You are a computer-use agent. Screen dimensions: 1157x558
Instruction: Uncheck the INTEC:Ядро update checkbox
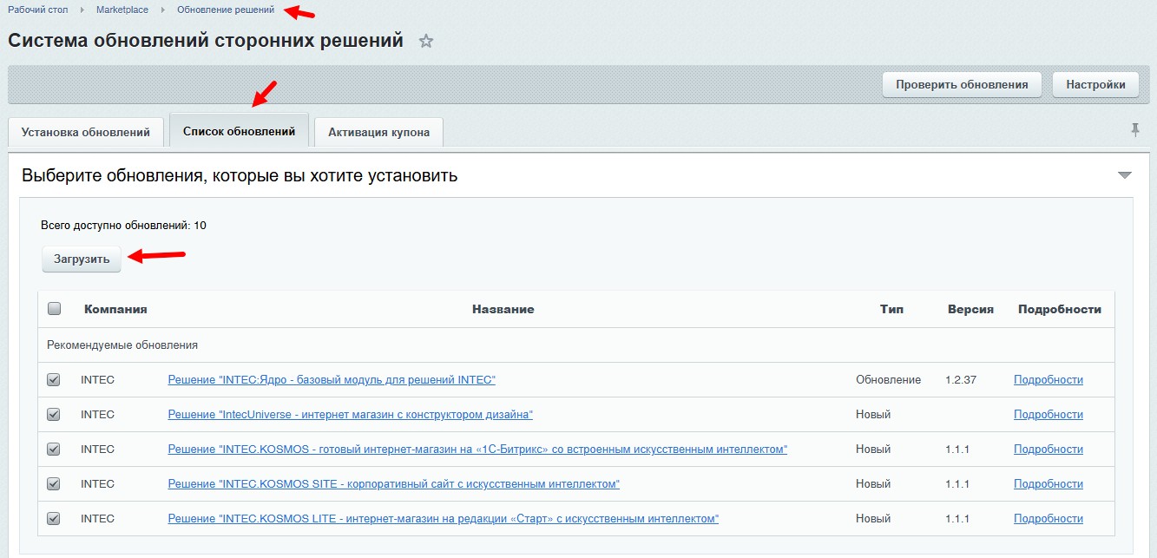click(x=54, y=379)
